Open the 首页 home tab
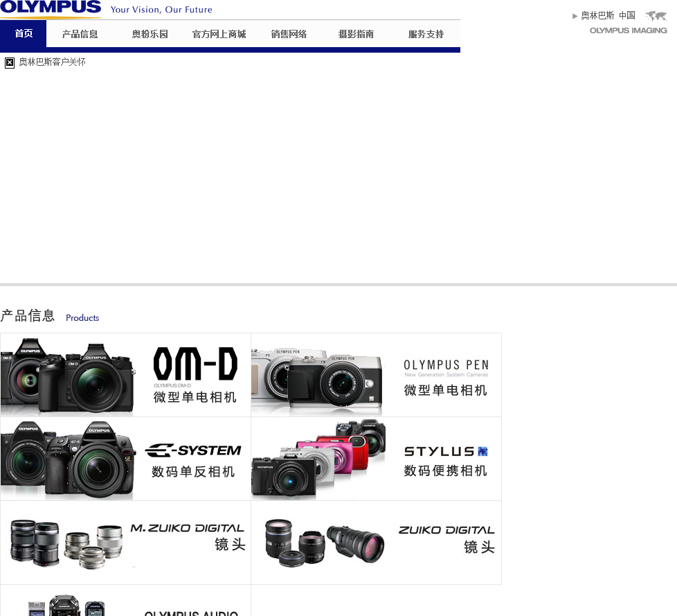Image resolution: width=677 pixels, height=616 pixels. click(x=24, y=34)
